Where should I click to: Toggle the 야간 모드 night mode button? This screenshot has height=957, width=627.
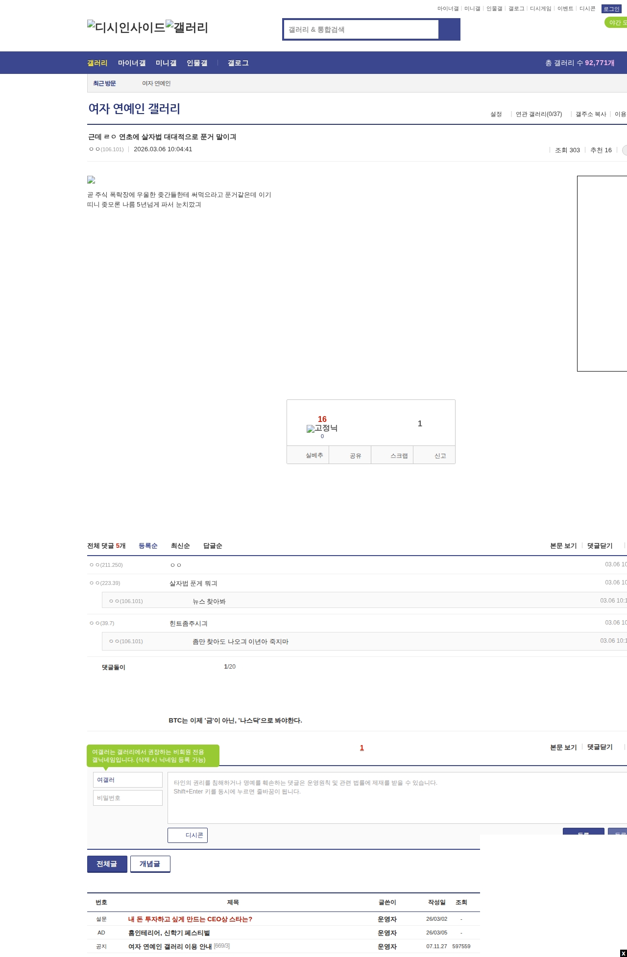coord(616,23)
